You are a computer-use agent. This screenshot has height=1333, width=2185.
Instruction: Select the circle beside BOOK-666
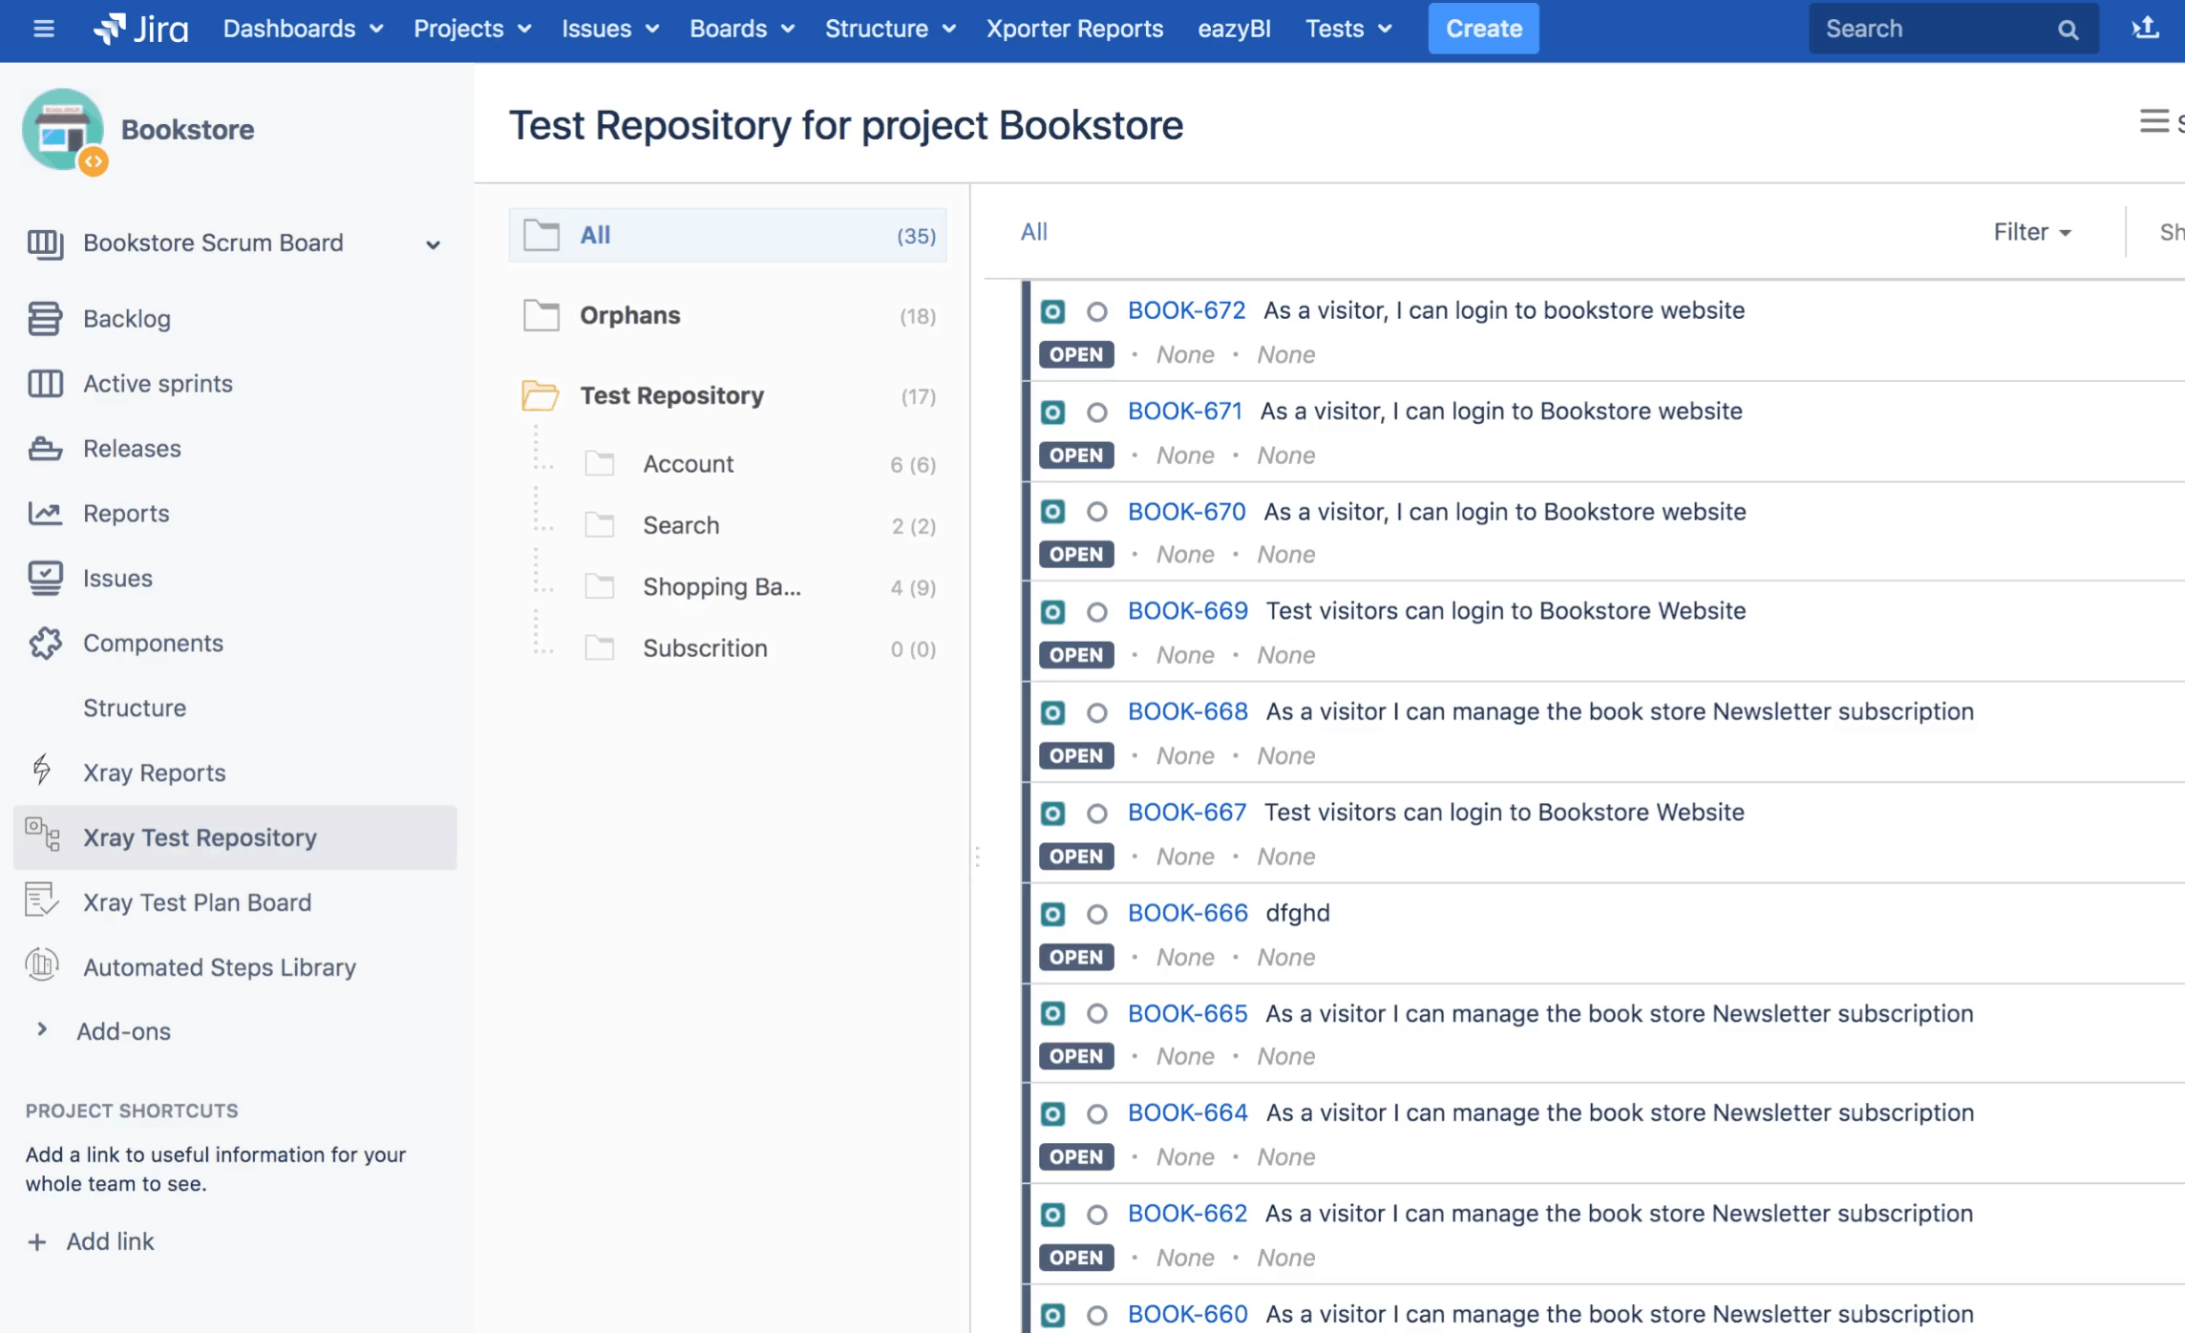click(x=1096, y=914)
